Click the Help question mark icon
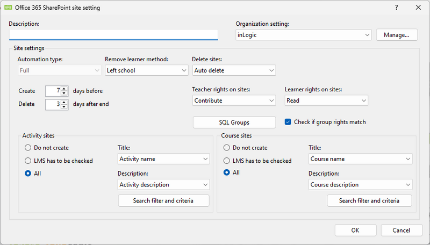This screenshot has width=430, height=245. [396, 8]
